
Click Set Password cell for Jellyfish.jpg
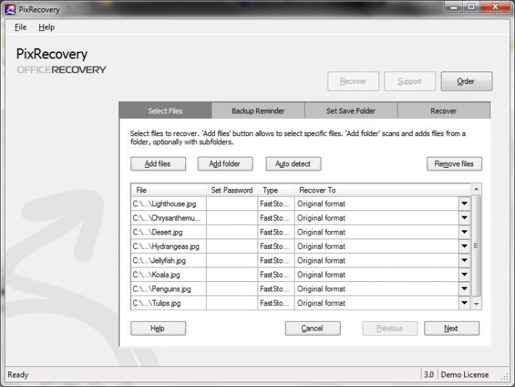(232, 261)
